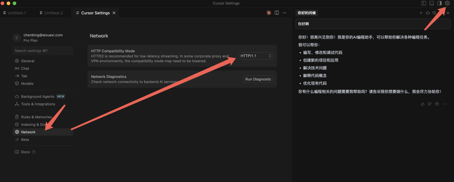Open Beta settings section
This screenshot has width=454, height=182.
43,140
